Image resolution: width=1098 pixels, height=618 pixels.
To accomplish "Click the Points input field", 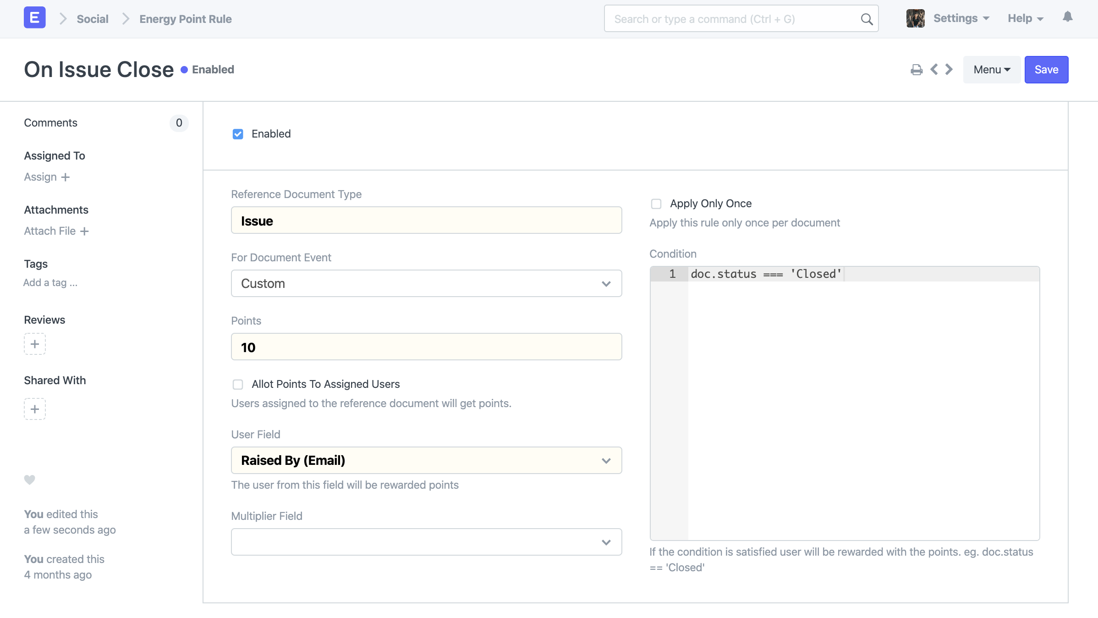I will pyautogui.click(x=426, y=347).
